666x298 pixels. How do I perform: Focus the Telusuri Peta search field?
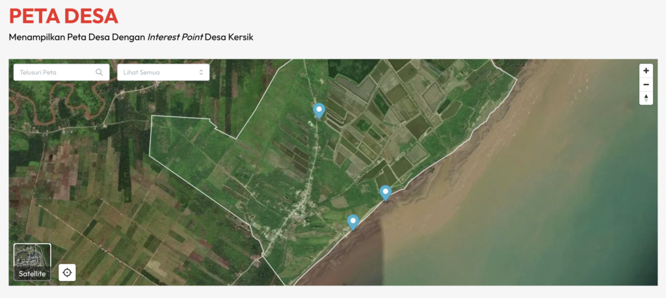tap(55, 72)
